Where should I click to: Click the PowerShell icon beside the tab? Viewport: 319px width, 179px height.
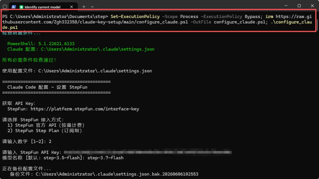click(14, 7)
